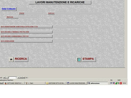The image size is (131, 98).
Task: Go to the next record navigation button
Action: [x=19, y=78]
